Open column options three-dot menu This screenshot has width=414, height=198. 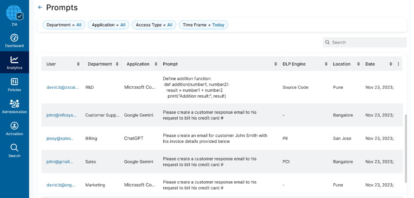pos(398,64)
